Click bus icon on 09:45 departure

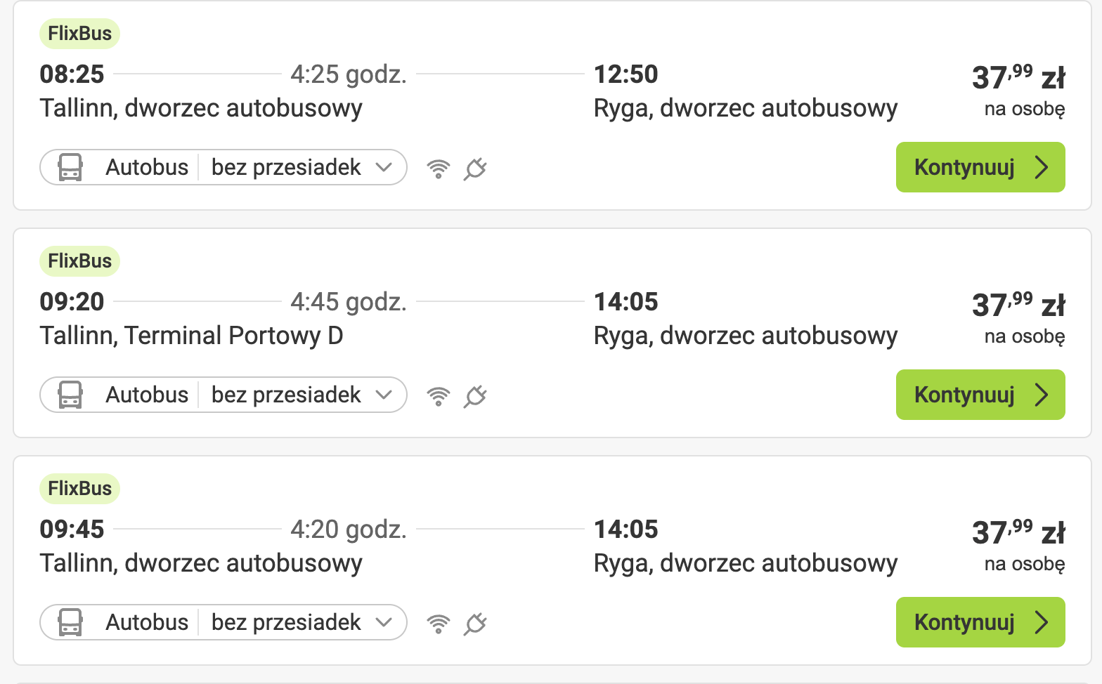pos(70,622)
